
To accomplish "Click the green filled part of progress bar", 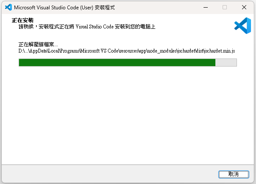I will tap(117, 62).
